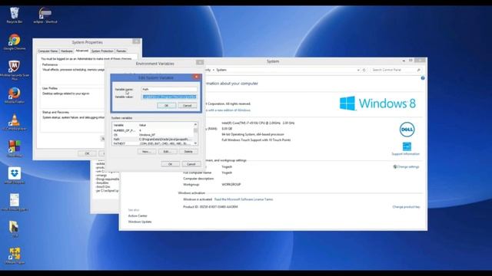This screenshot has height=276, width=492.
Task: Click the WORKGROUP value text
Action: point(231,185)
